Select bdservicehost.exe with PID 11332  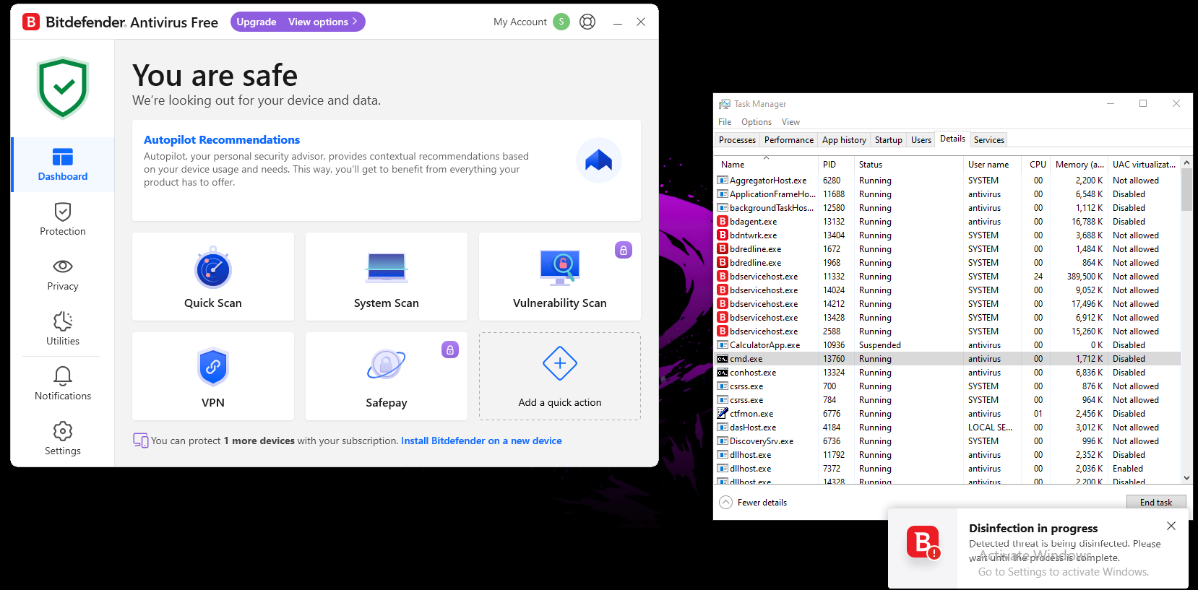point(948,277)
